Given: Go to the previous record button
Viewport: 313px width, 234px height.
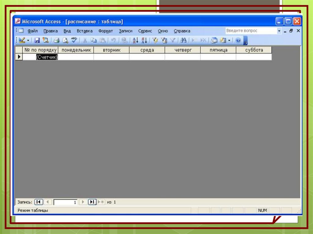Looking at the screenshot, I should pos(47,202).
